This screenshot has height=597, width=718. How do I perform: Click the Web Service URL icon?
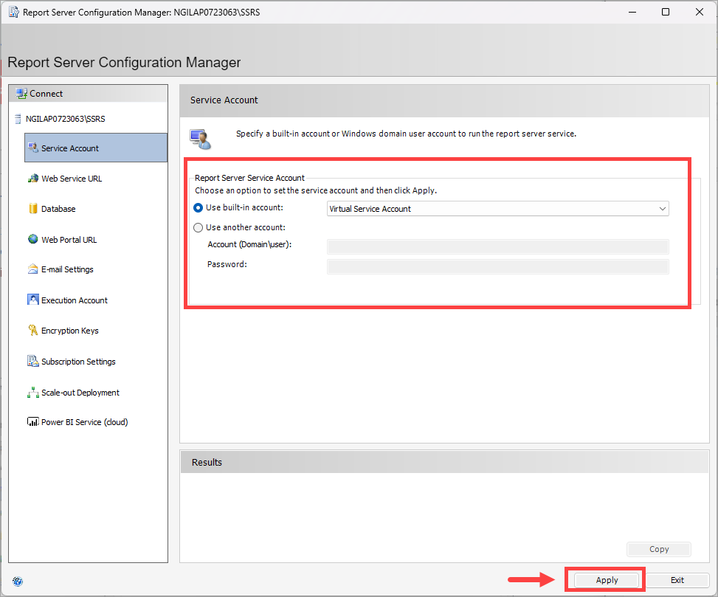click(x=33, y=178)
